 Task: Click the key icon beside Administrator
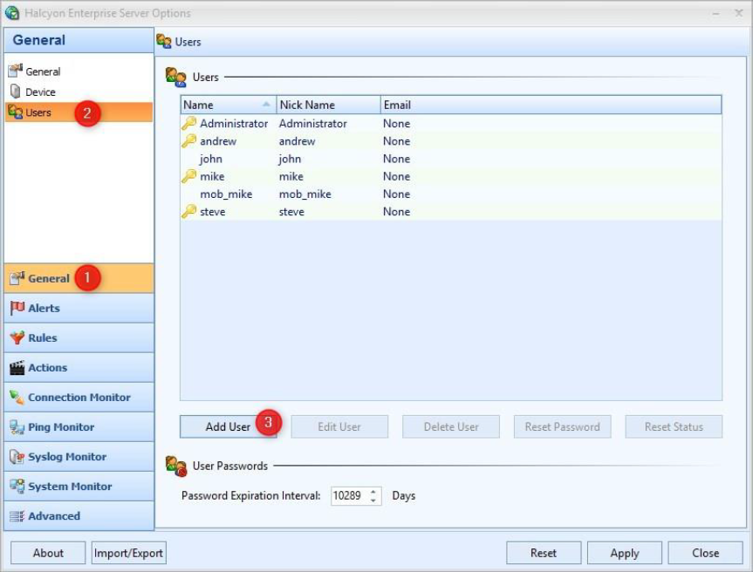(189, 124)
